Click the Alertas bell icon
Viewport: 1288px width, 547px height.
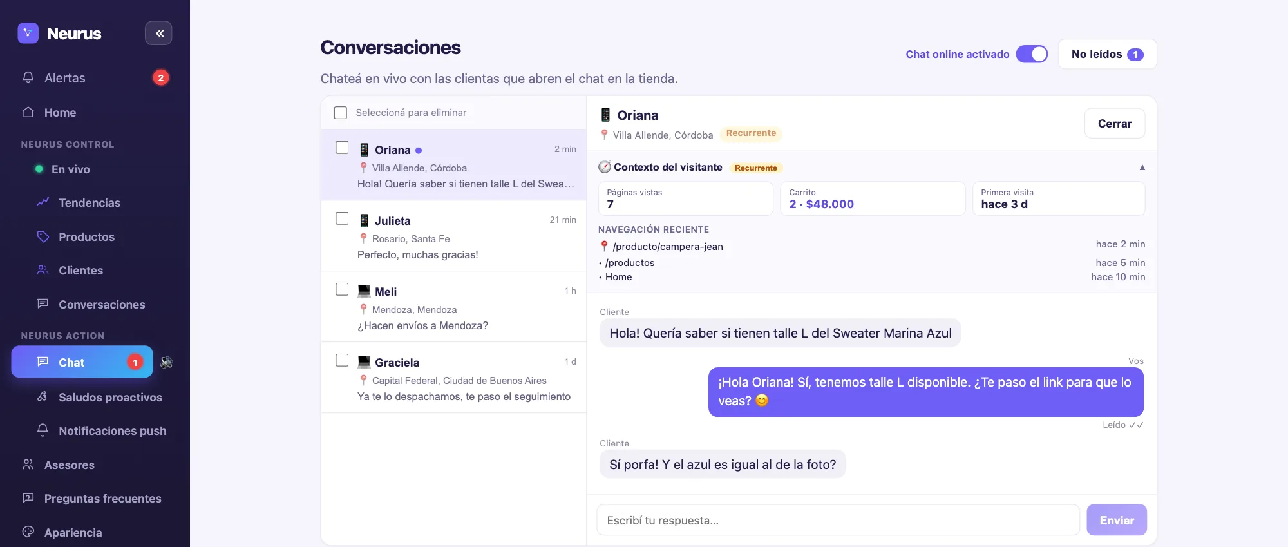coord(28,77)
